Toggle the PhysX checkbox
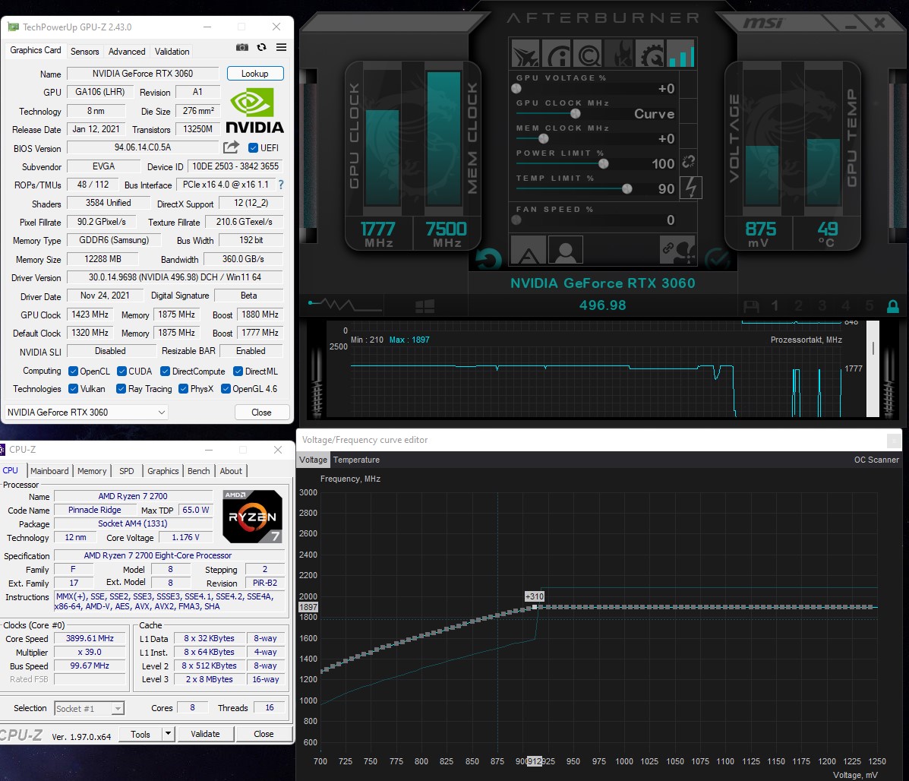Image resolution: width=909 pixels, height=781 pixels. click(183, 388)
